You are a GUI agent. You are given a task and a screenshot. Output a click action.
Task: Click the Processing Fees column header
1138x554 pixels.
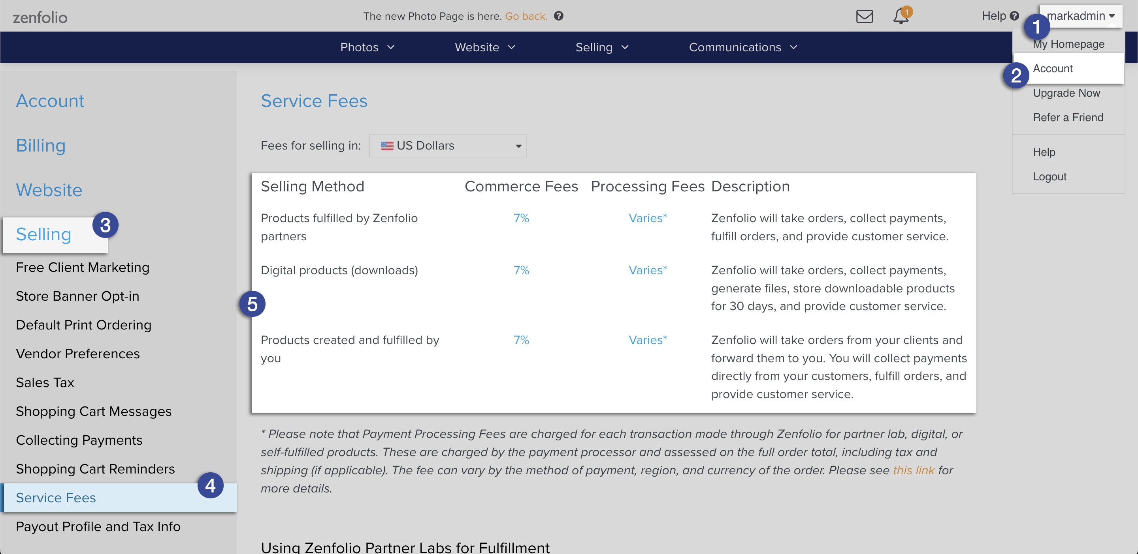648,187
